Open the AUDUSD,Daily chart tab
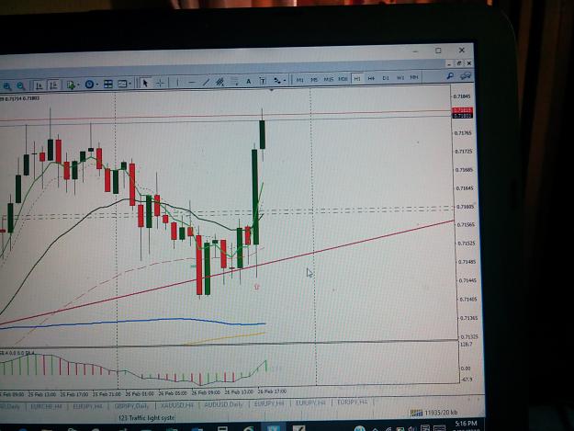574x431 pixels. (x=223, y=404)
